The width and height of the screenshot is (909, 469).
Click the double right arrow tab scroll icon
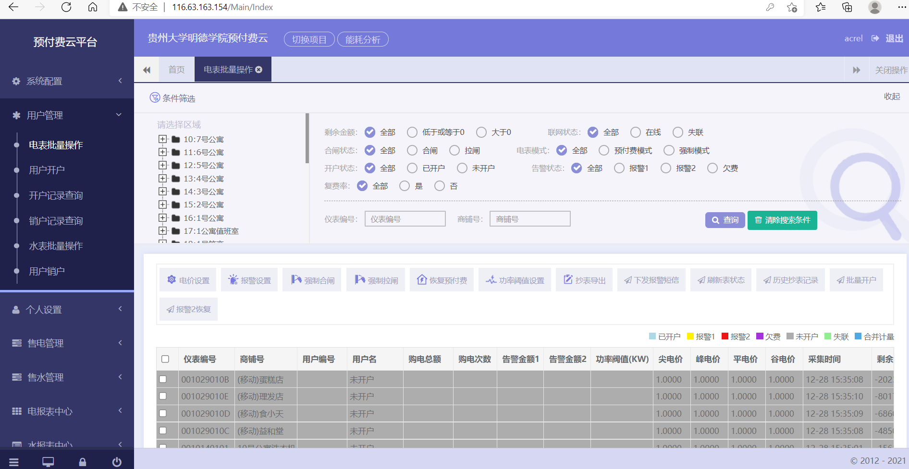click(x=856, y=70)
